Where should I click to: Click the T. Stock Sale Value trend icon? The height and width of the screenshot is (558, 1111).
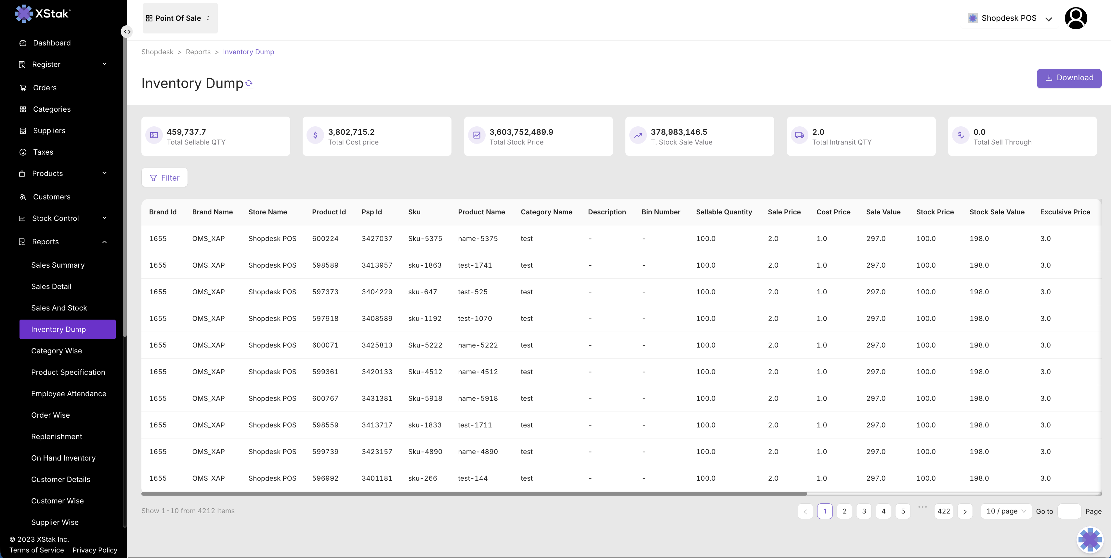[638, 135]
